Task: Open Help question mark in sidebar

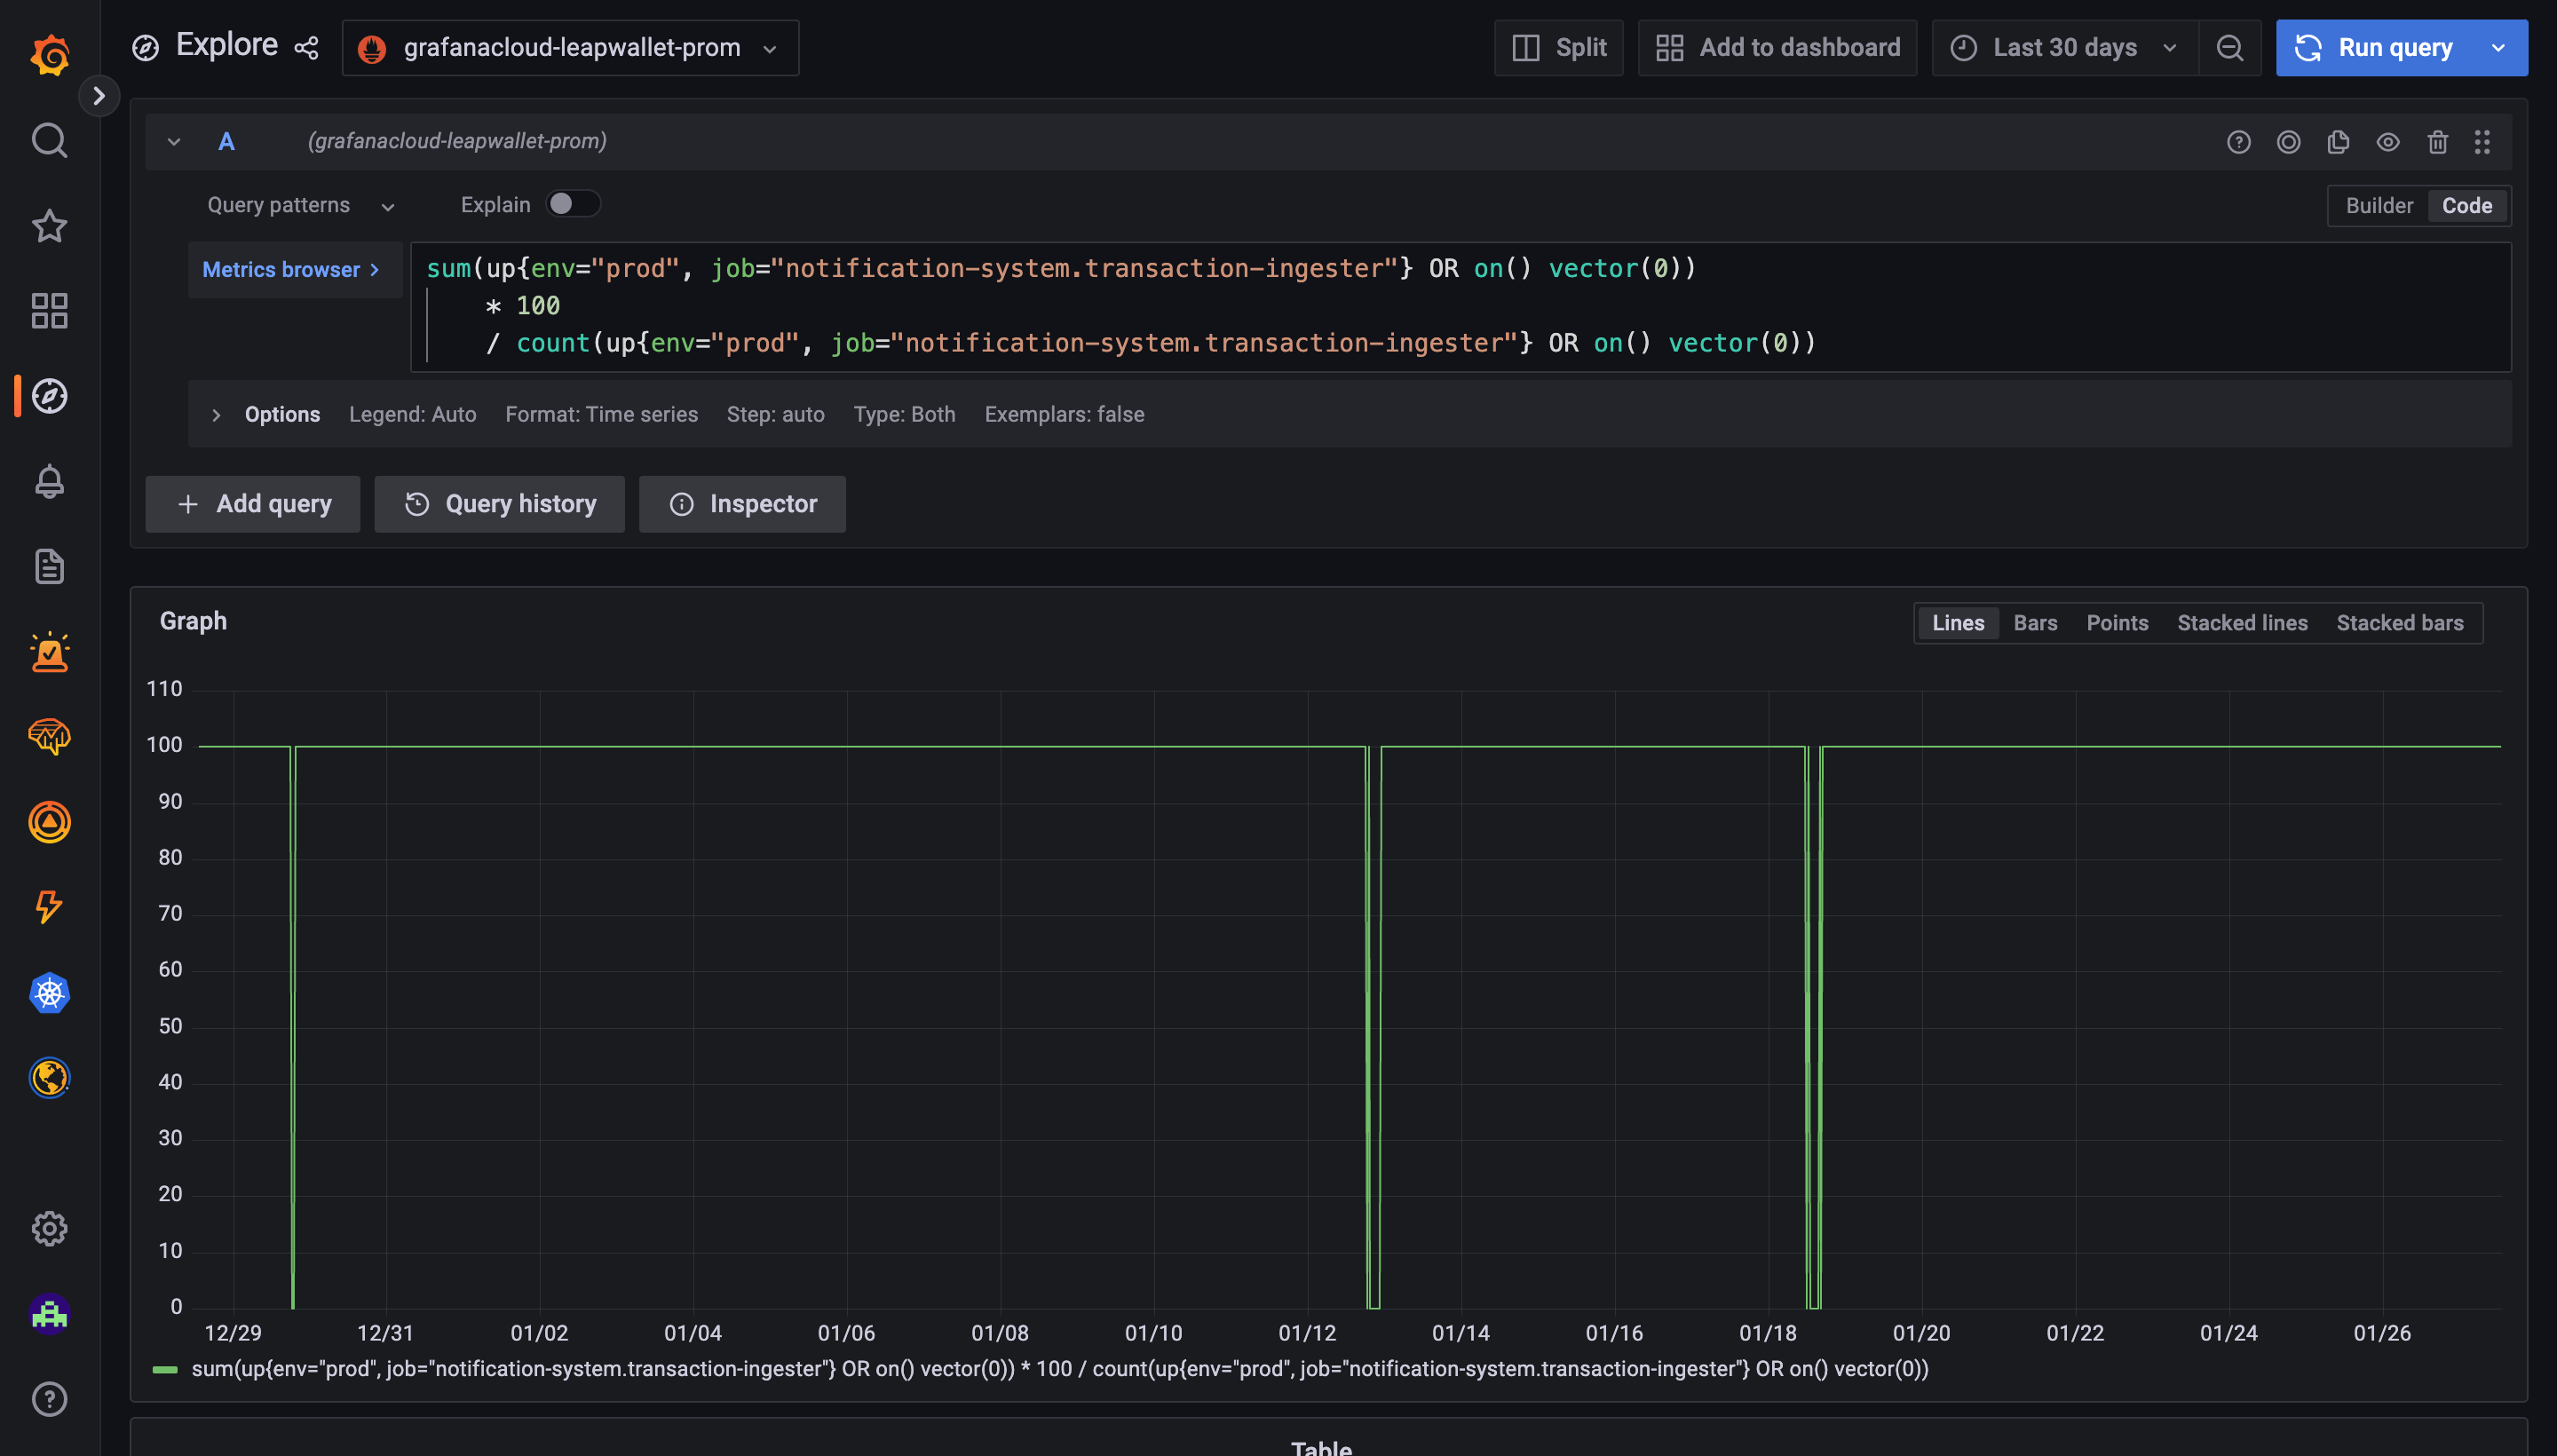Action: click(49, 1399)
